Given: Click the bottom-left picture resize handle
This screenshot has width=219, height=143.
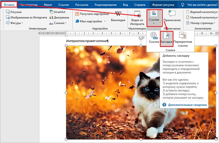Looking at the screenshot, I should coord(66,139).
